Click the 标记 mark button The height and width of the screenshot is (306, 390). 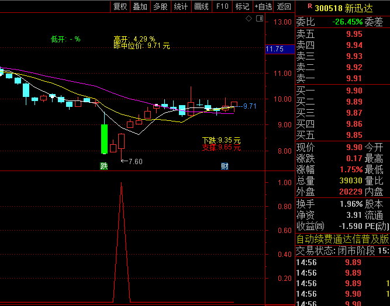point(243,6)
